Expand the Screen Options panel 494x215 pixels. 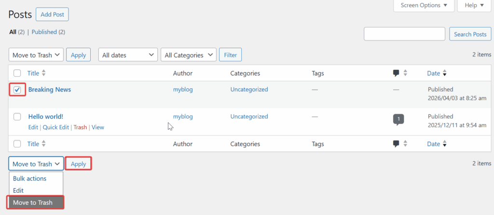click(x=424, y=5)
